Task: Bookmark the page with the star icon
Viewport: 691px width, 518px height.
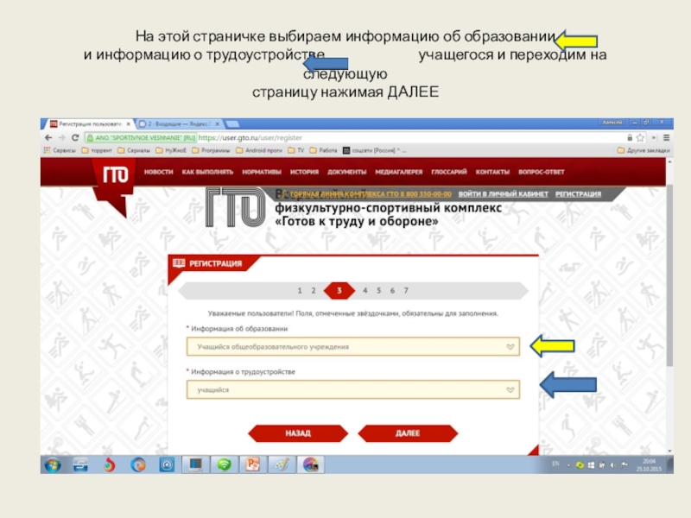Action: tap(640, 138)
